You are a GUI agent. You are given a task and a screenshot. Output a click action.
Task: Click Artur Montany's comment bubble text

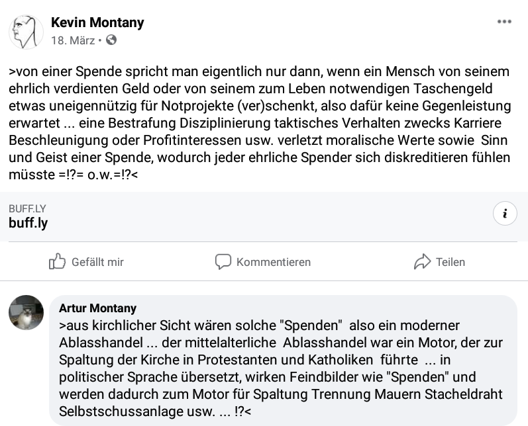(x=281, y=368)
